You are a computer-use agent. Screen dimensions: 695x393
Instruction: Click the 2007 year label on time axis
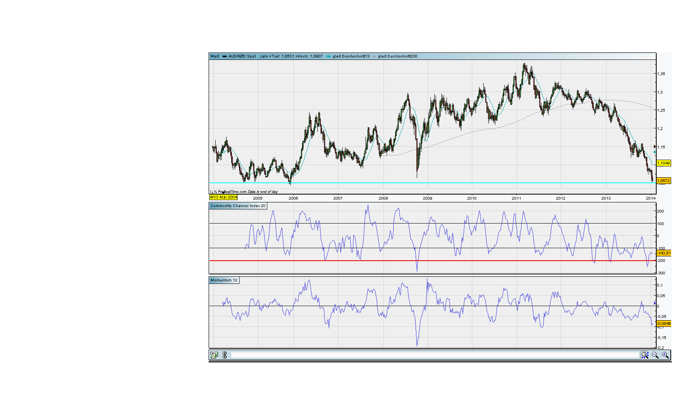coord(338,198)
